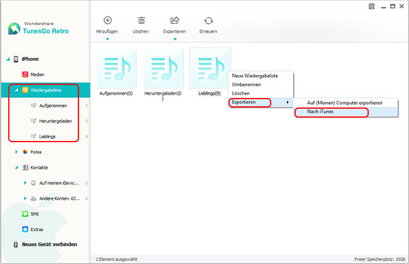Click the Neues Gerät verbinden device icon
This screenshot has width=409, height=264.
tap(16, 244)
